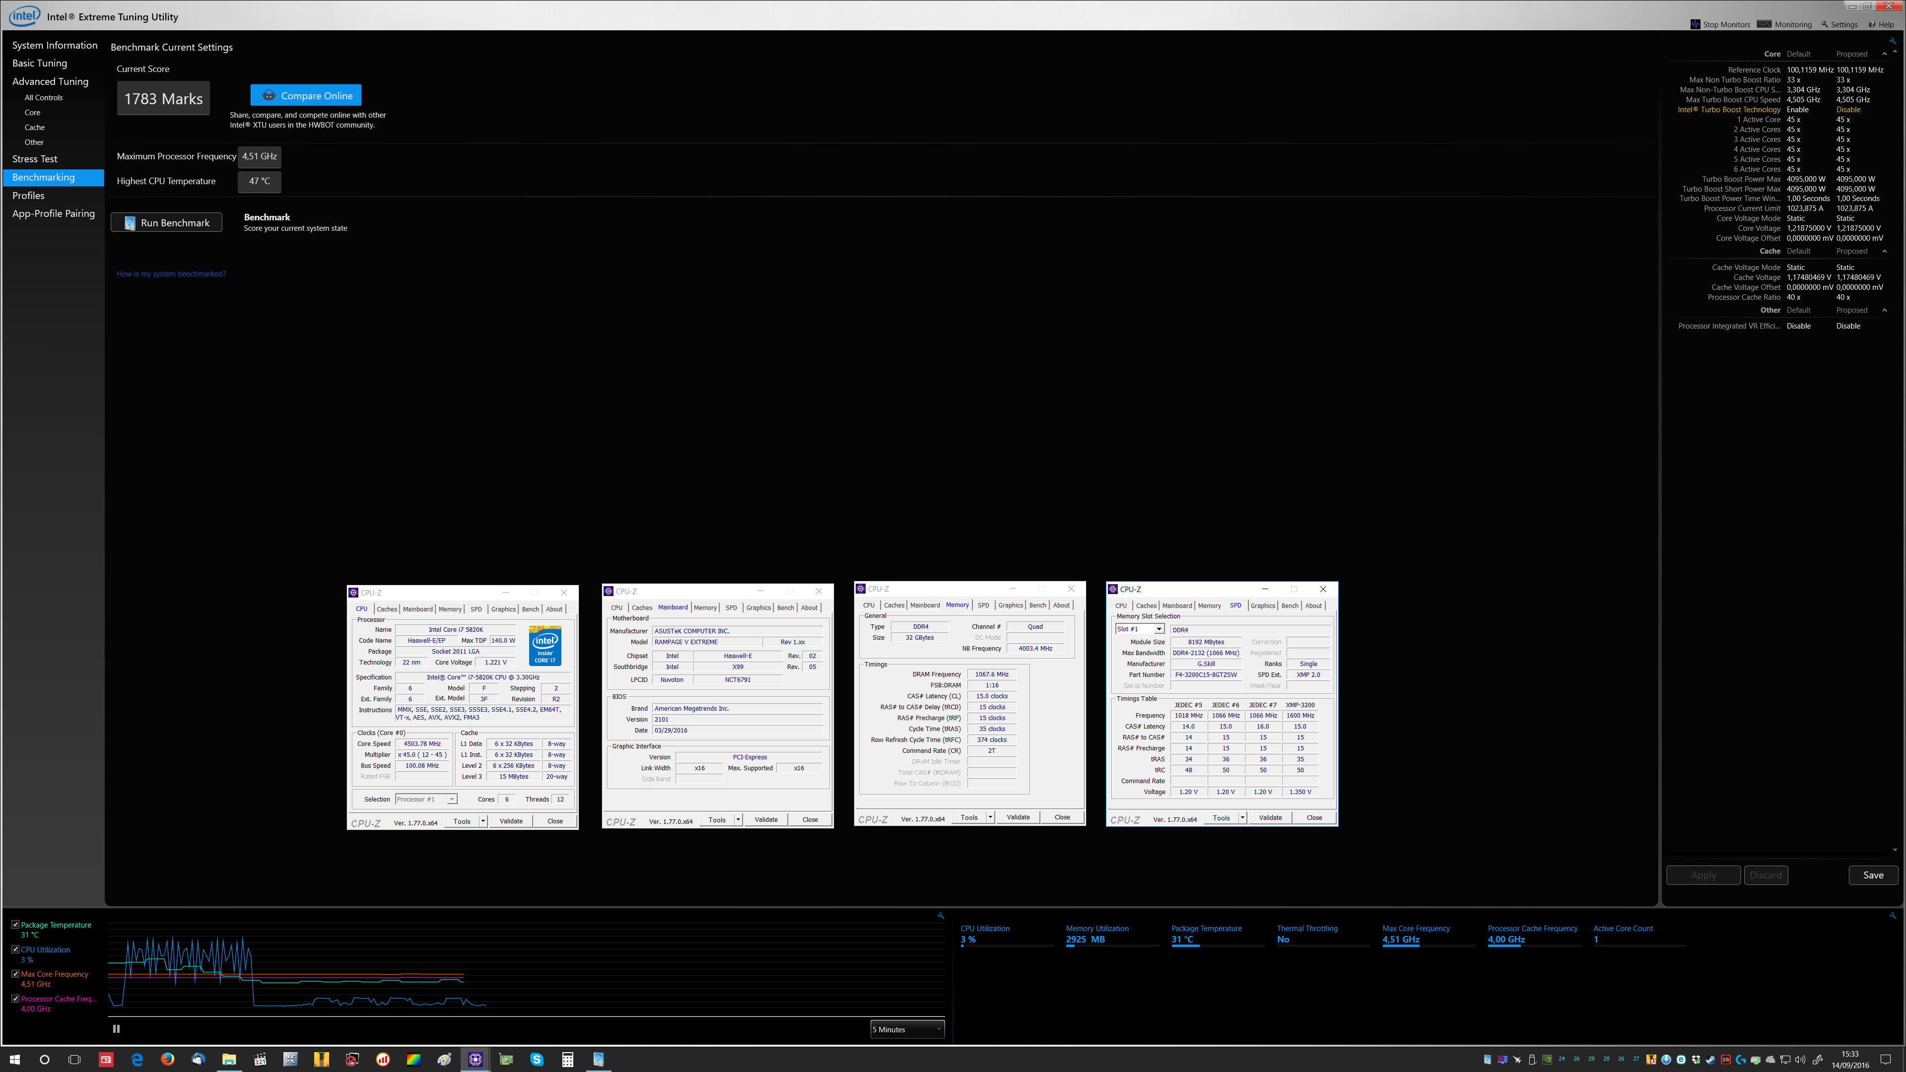Image resolution: width=1906 pixels, height=1072 pixels.
Task: Click Close button in CPU-Z Memory window
Action: [x=1063, y=817]
